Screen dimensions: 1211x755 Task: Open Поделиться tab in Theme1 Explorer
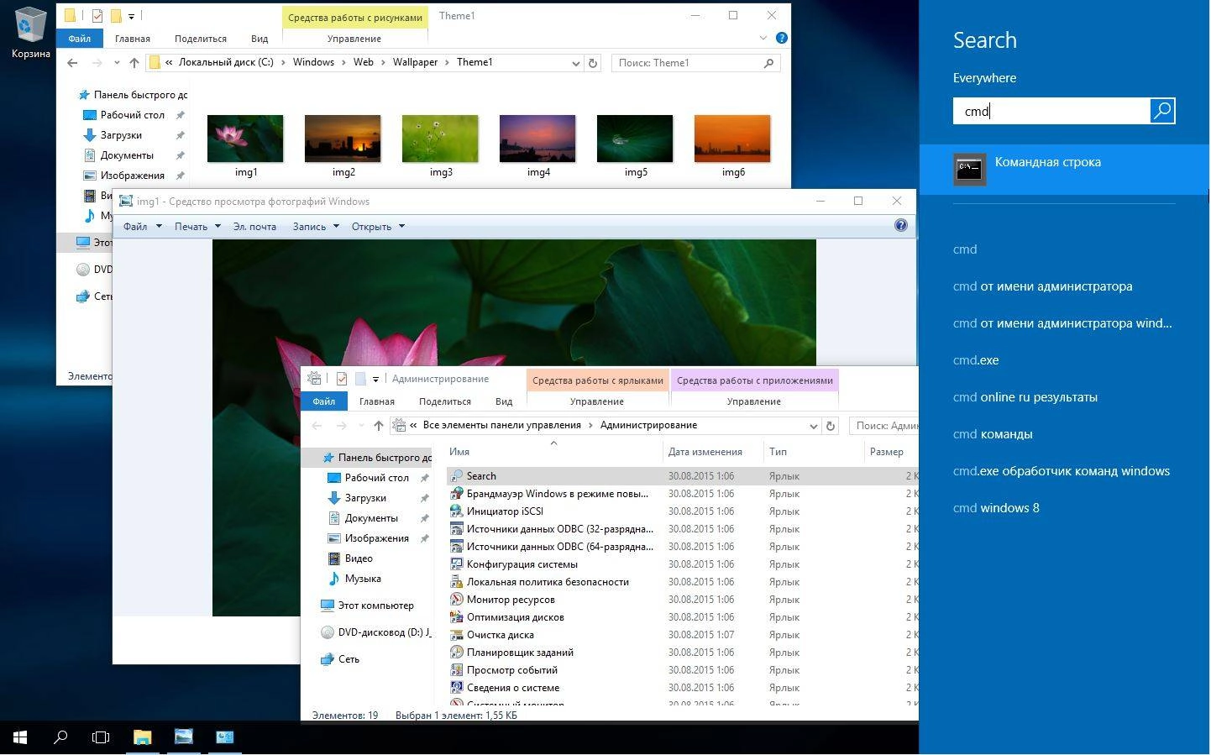coord(201,38)
